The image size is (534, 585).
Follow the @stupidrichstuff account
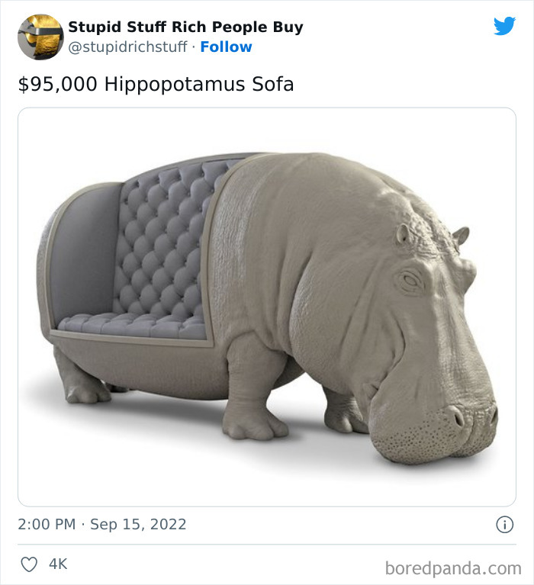226,47
